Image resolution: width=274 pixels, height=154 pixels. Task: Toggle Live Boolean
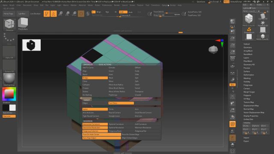(35, 14)
